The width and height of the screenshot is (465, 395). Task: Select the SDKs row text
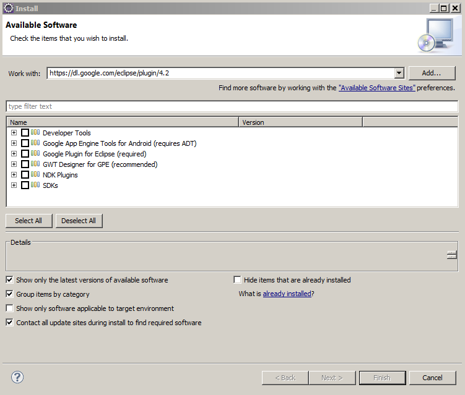[50, 185]
